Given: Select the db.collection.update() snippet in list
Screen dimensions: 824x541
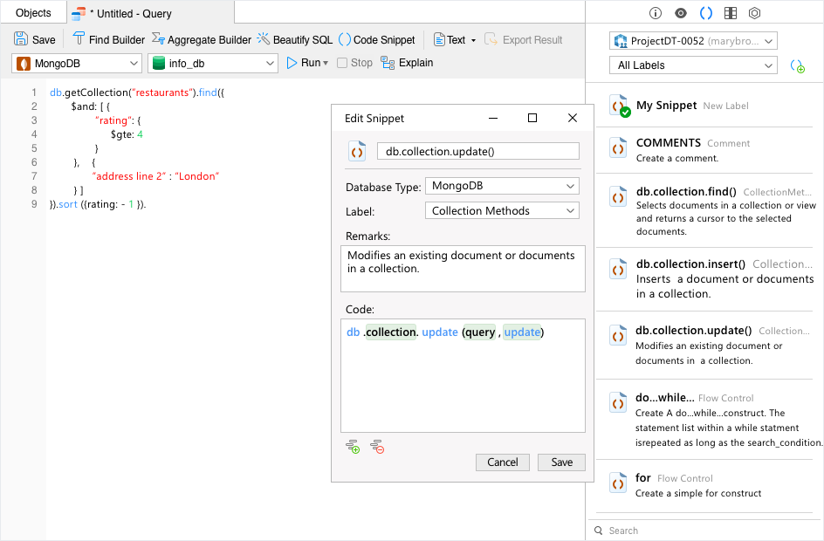Looking at the screenshot, I should tap(704, 345).
